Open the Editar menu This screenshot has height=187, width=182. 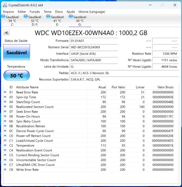pyautogui.click(x=22, y=12)
